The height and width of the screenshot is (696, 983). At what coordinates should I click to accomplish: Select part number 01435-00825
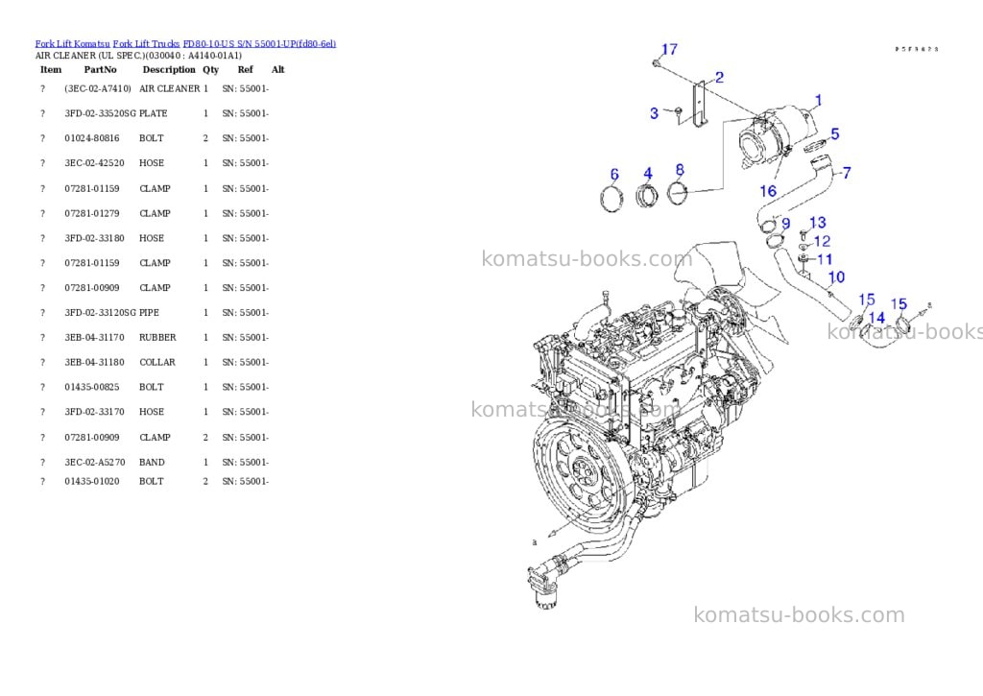point(91,387)
